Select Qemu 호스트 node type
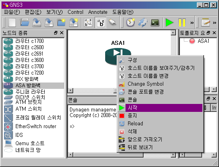Image resolution: width=219 pixels, height=167 pixels. 33,143
